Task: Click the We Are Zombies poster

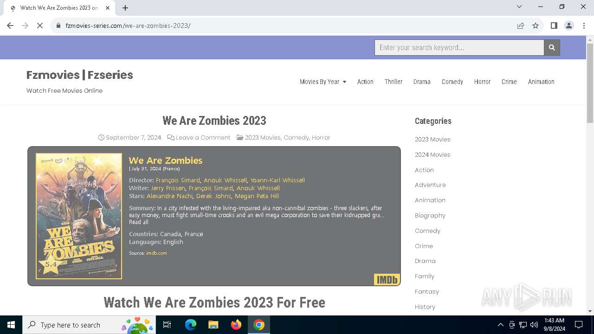Action: coord(79,216)
